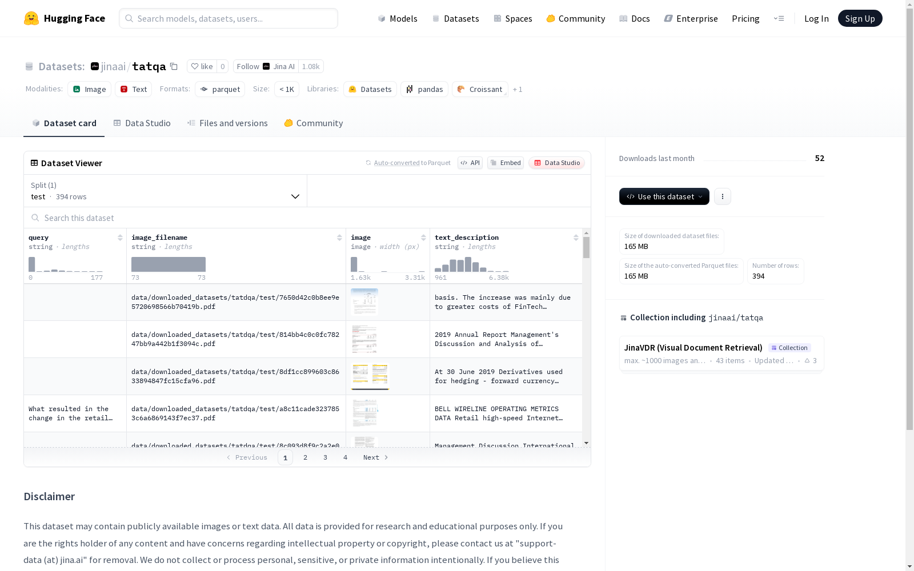Open Enterprise in the top navigation
This screenshot has width=914, height=571.
pos(691,18)
